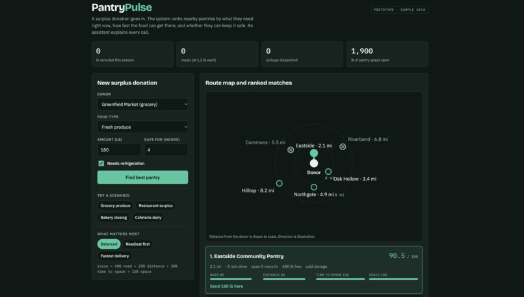Click the NEED 85 score bar
Screen dimensions: 524x297
[x=231, y=279]
